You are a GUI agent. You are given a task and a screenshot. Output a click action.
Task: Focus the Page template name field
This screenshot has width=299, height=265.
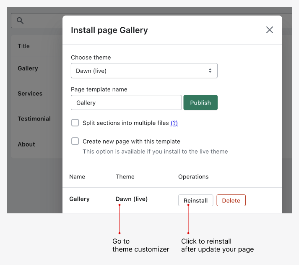click(126, 102)
